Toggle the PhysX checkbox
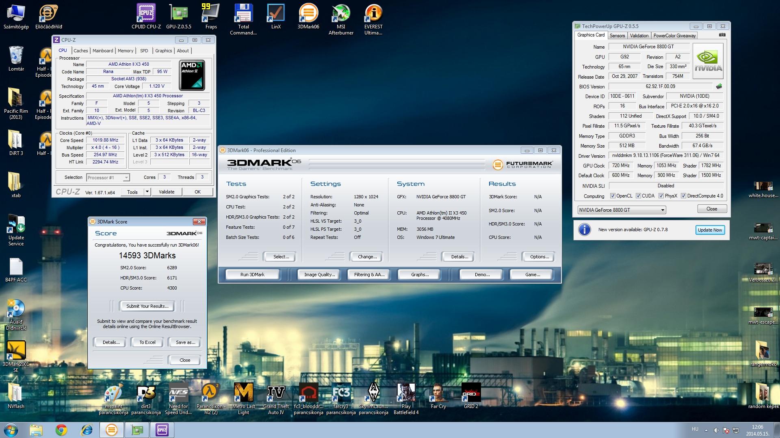Viewport: 780px width, 438px height. [x=661, y=196]
